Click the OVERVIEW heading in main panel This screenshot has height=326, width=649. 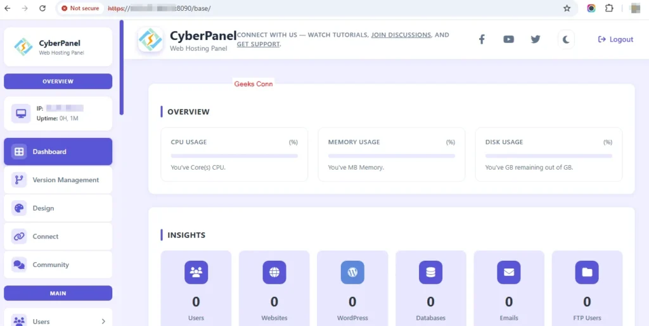[188, 112]
